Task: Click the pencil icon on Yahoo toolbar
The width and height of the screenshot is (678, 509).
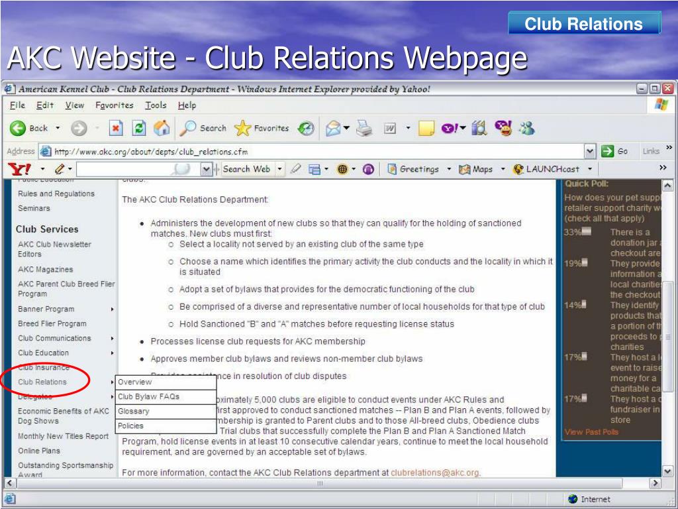Action: (60, 169)
